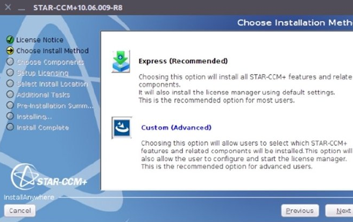Viewport: 353px width, 222px height.
Task: Click the step bullet beside Additional Tasks
Action: [x=10, y=94]
